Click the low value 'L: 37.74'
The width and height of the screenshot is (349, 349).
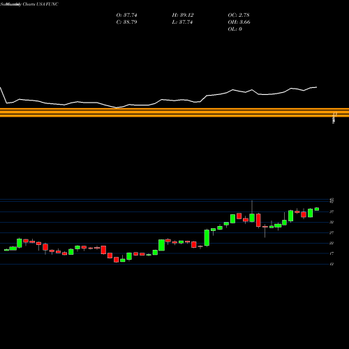tap(182, 22)
